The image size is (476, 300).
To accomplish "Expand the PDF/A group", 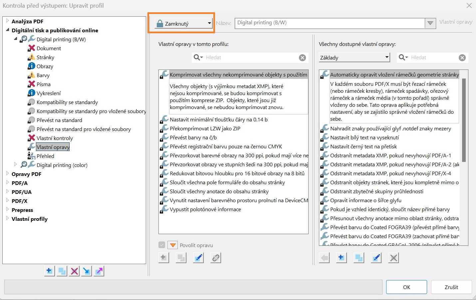I will pos(7,182).
